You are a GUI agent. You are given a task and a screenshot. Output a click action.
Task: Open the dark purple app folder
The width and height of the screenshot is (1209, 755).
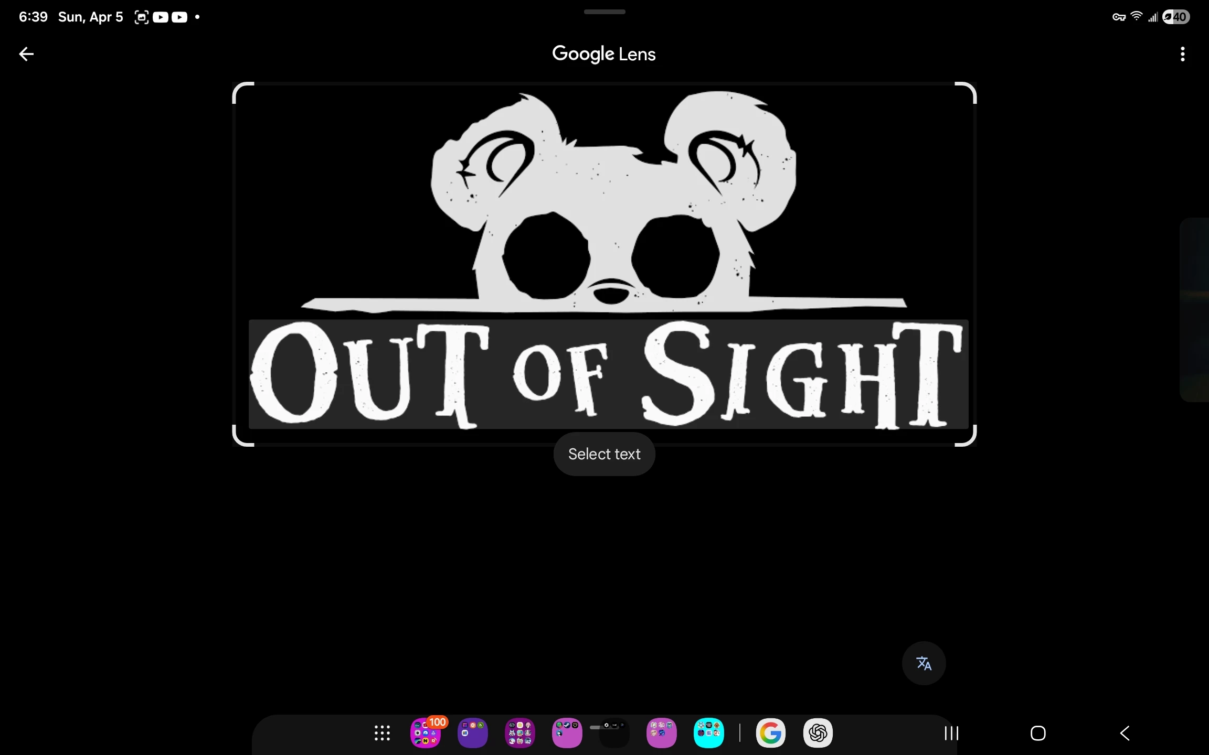(x=472, y=733)
